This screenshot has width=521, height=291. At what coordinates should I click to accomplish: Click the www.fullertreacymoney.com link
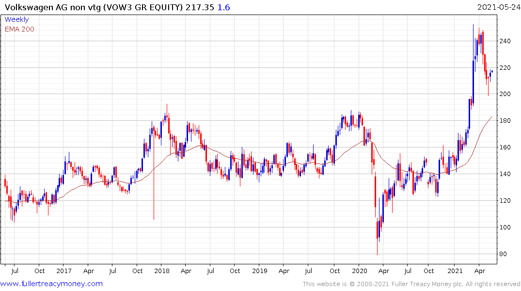pos(51,284)
